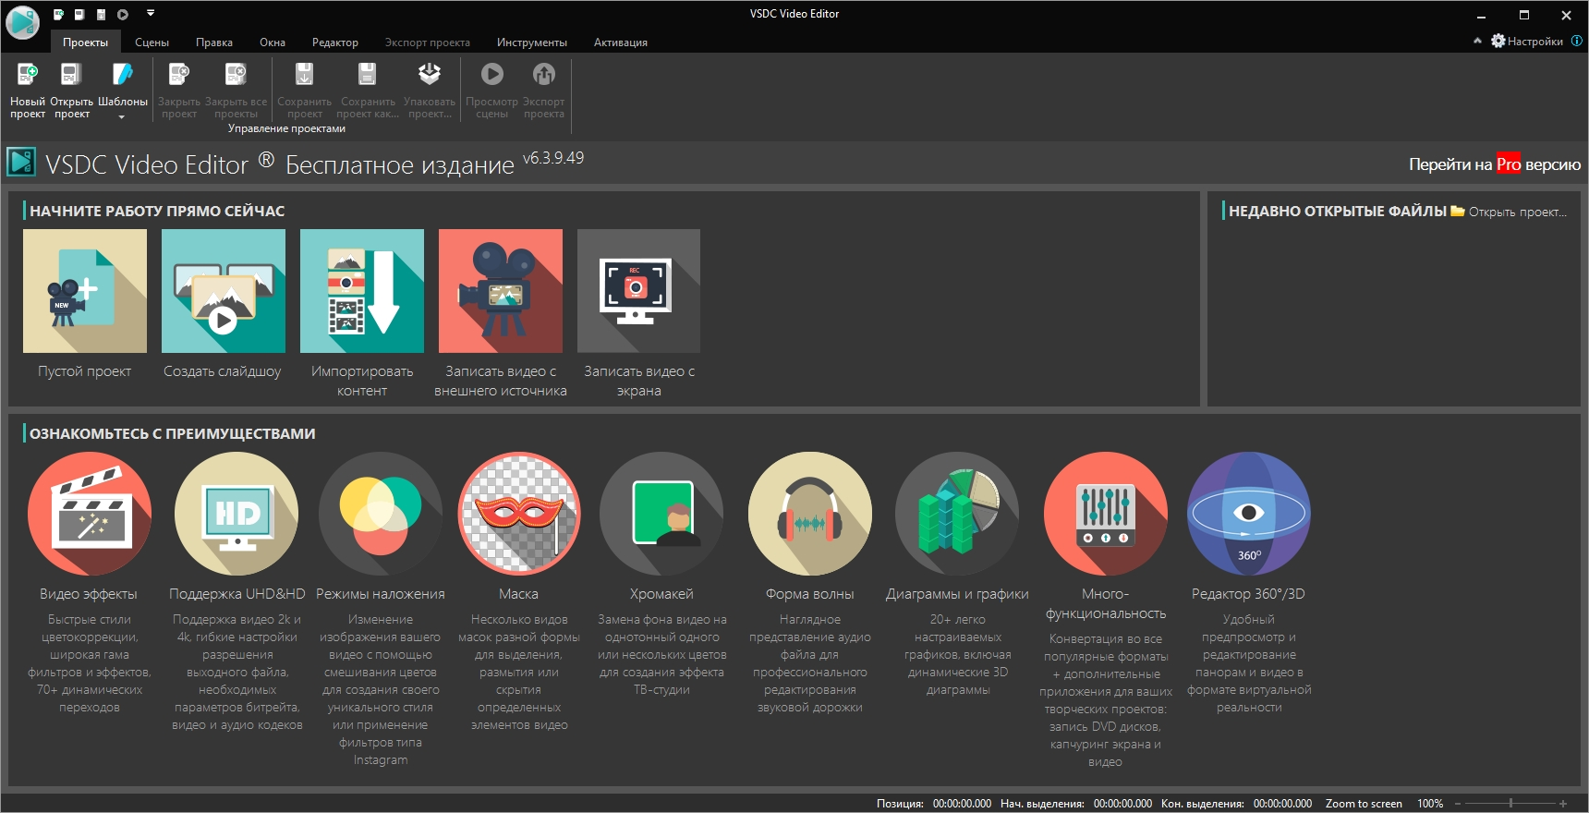Open the Форма волны headphones feature icon
Image resolution: width=1589 pixels, height=813 pixels.
(x=810, y=514)
